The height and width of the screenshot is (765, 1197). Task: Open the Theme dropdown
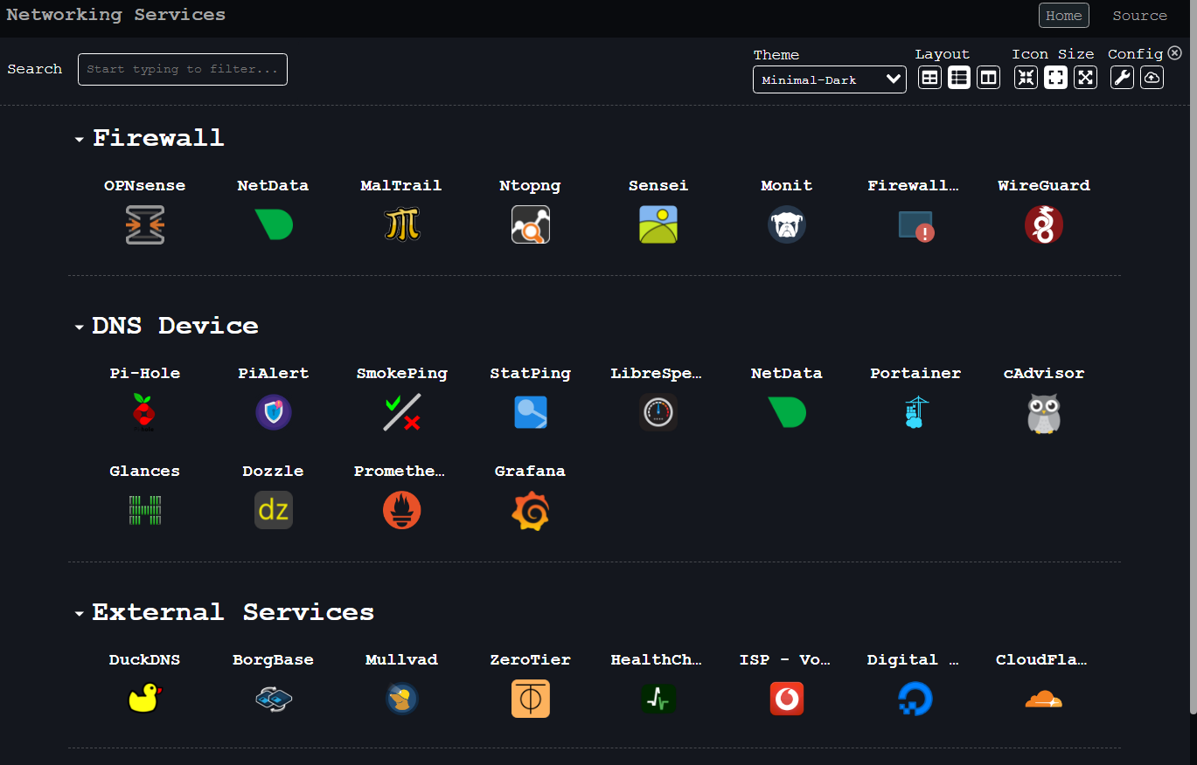(x=829, y=79)
